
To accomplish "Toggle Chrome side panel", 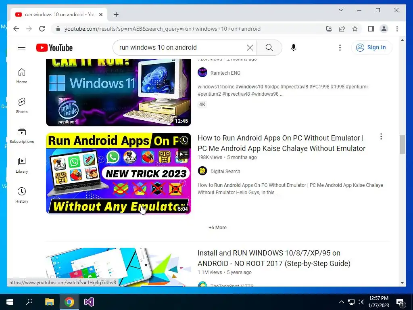I will pos(371,29).
